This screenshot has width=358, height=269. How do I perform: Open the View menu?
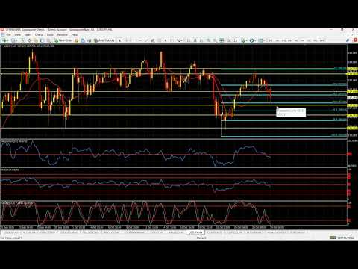coord(18,34)
